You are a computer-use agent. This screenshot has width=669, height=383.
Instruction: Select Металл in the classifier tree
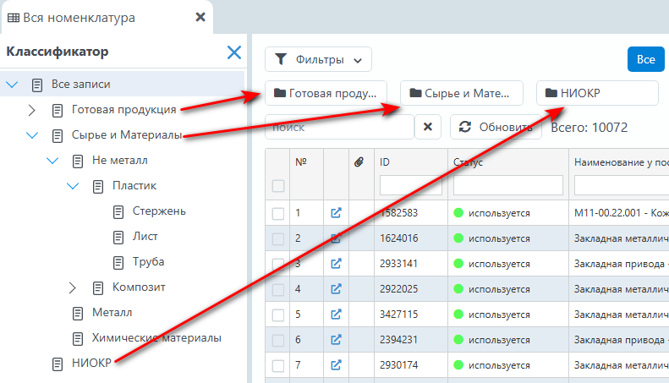pyautogui.click(x=112, y=313)
